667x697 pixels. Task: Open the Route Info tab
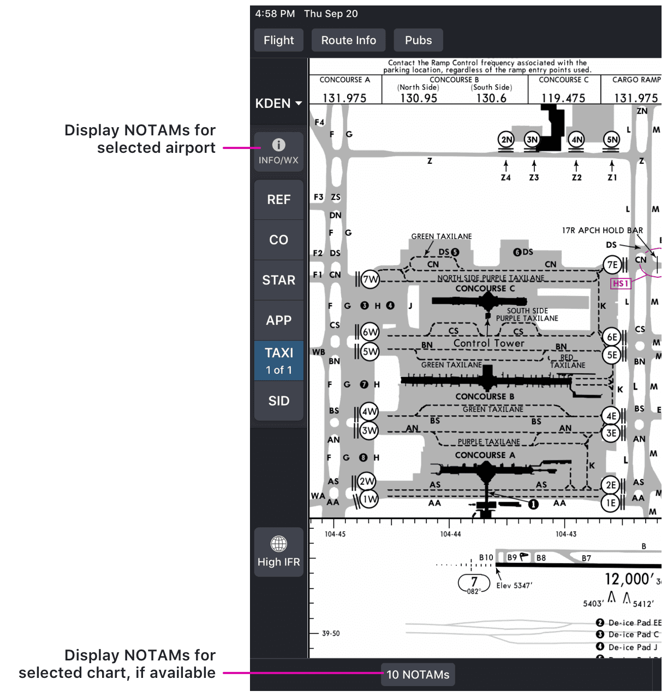coord(348,39)
